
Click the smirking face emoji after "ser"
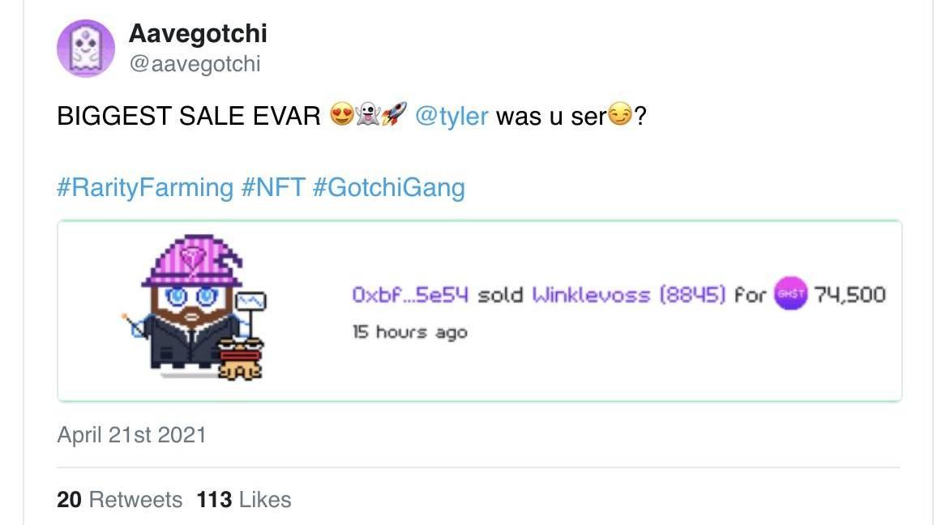pos(620,117)
